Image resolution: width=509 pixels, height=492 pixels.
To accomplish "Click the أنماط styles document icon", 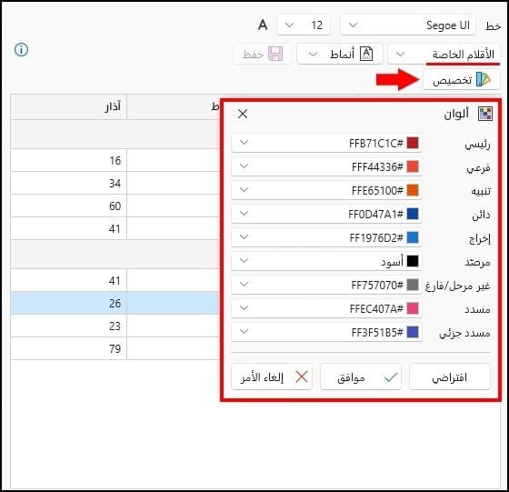I will 366,54.
